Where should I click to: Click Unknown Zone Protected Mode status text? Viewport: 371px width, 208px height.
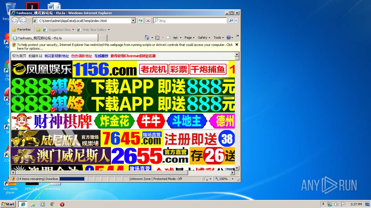coord(156,179)
